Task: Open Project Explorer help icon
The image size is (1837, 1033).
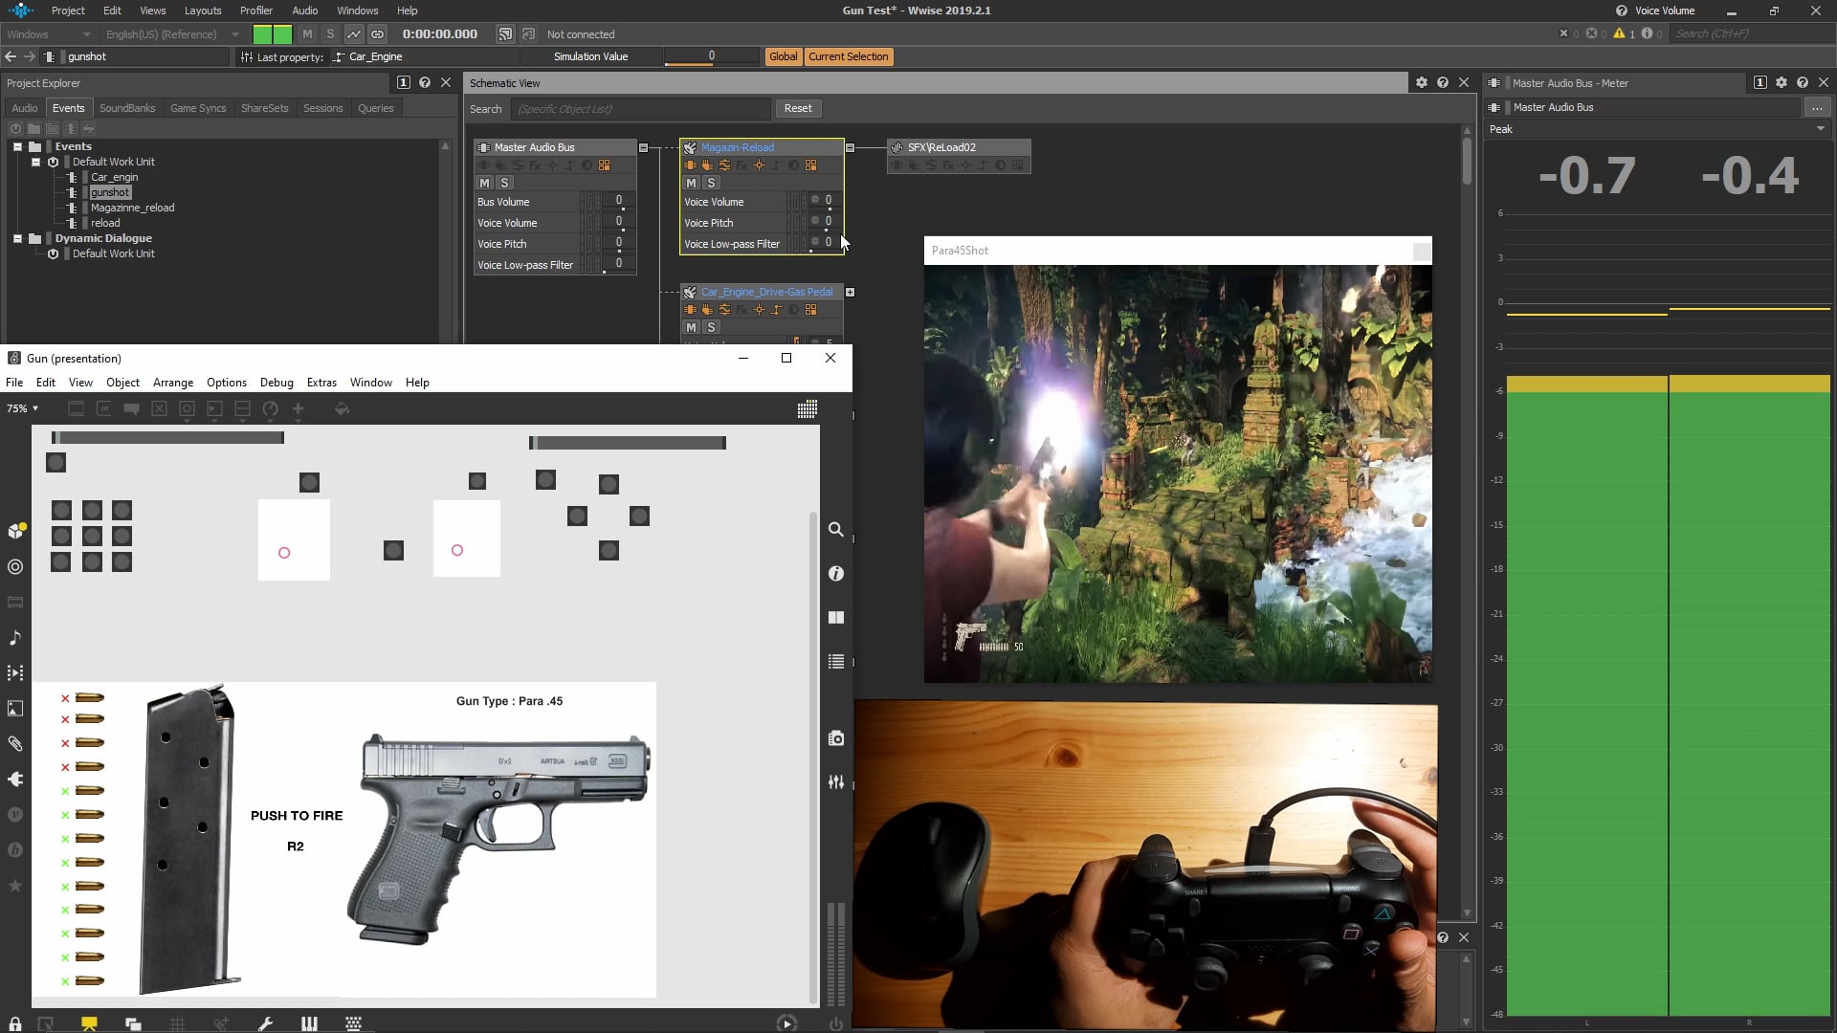Action: (425, 83)
